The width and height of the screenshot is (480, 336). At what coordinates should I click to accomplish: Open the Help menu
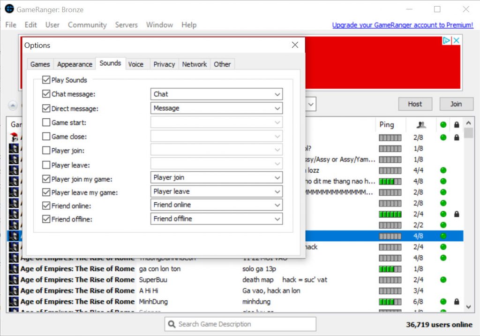point(189,25)
